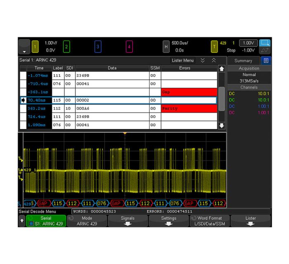Click the orange trigger time marker
The image size is (289, 264).
point(125,133)
